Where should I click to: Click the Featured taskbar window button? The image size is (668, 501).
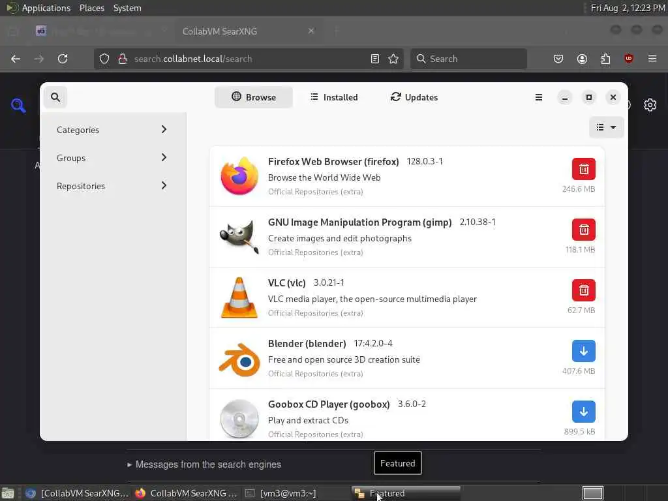tap(406, 493)
